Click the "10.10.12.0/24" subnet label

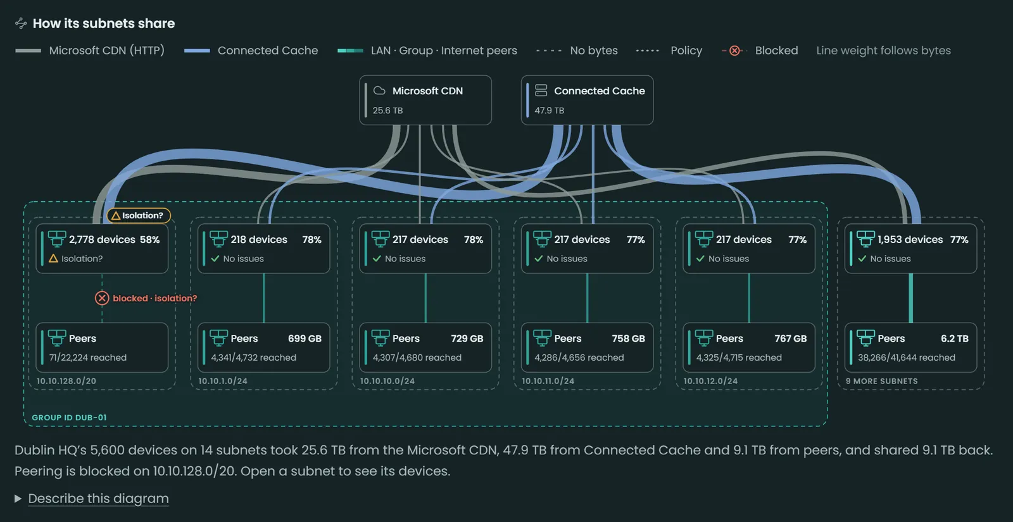[710, 381]
